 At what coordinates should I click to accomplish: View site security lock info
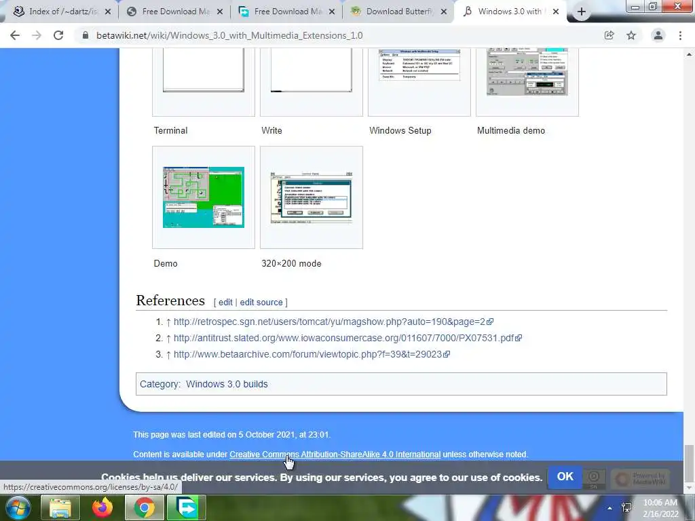tap(86, 35)
